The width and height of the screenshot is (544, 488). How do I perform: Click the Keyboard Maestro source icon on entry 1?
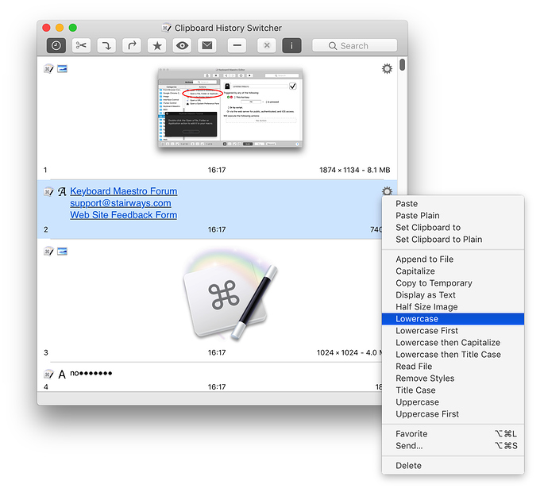tap(48, 68)
